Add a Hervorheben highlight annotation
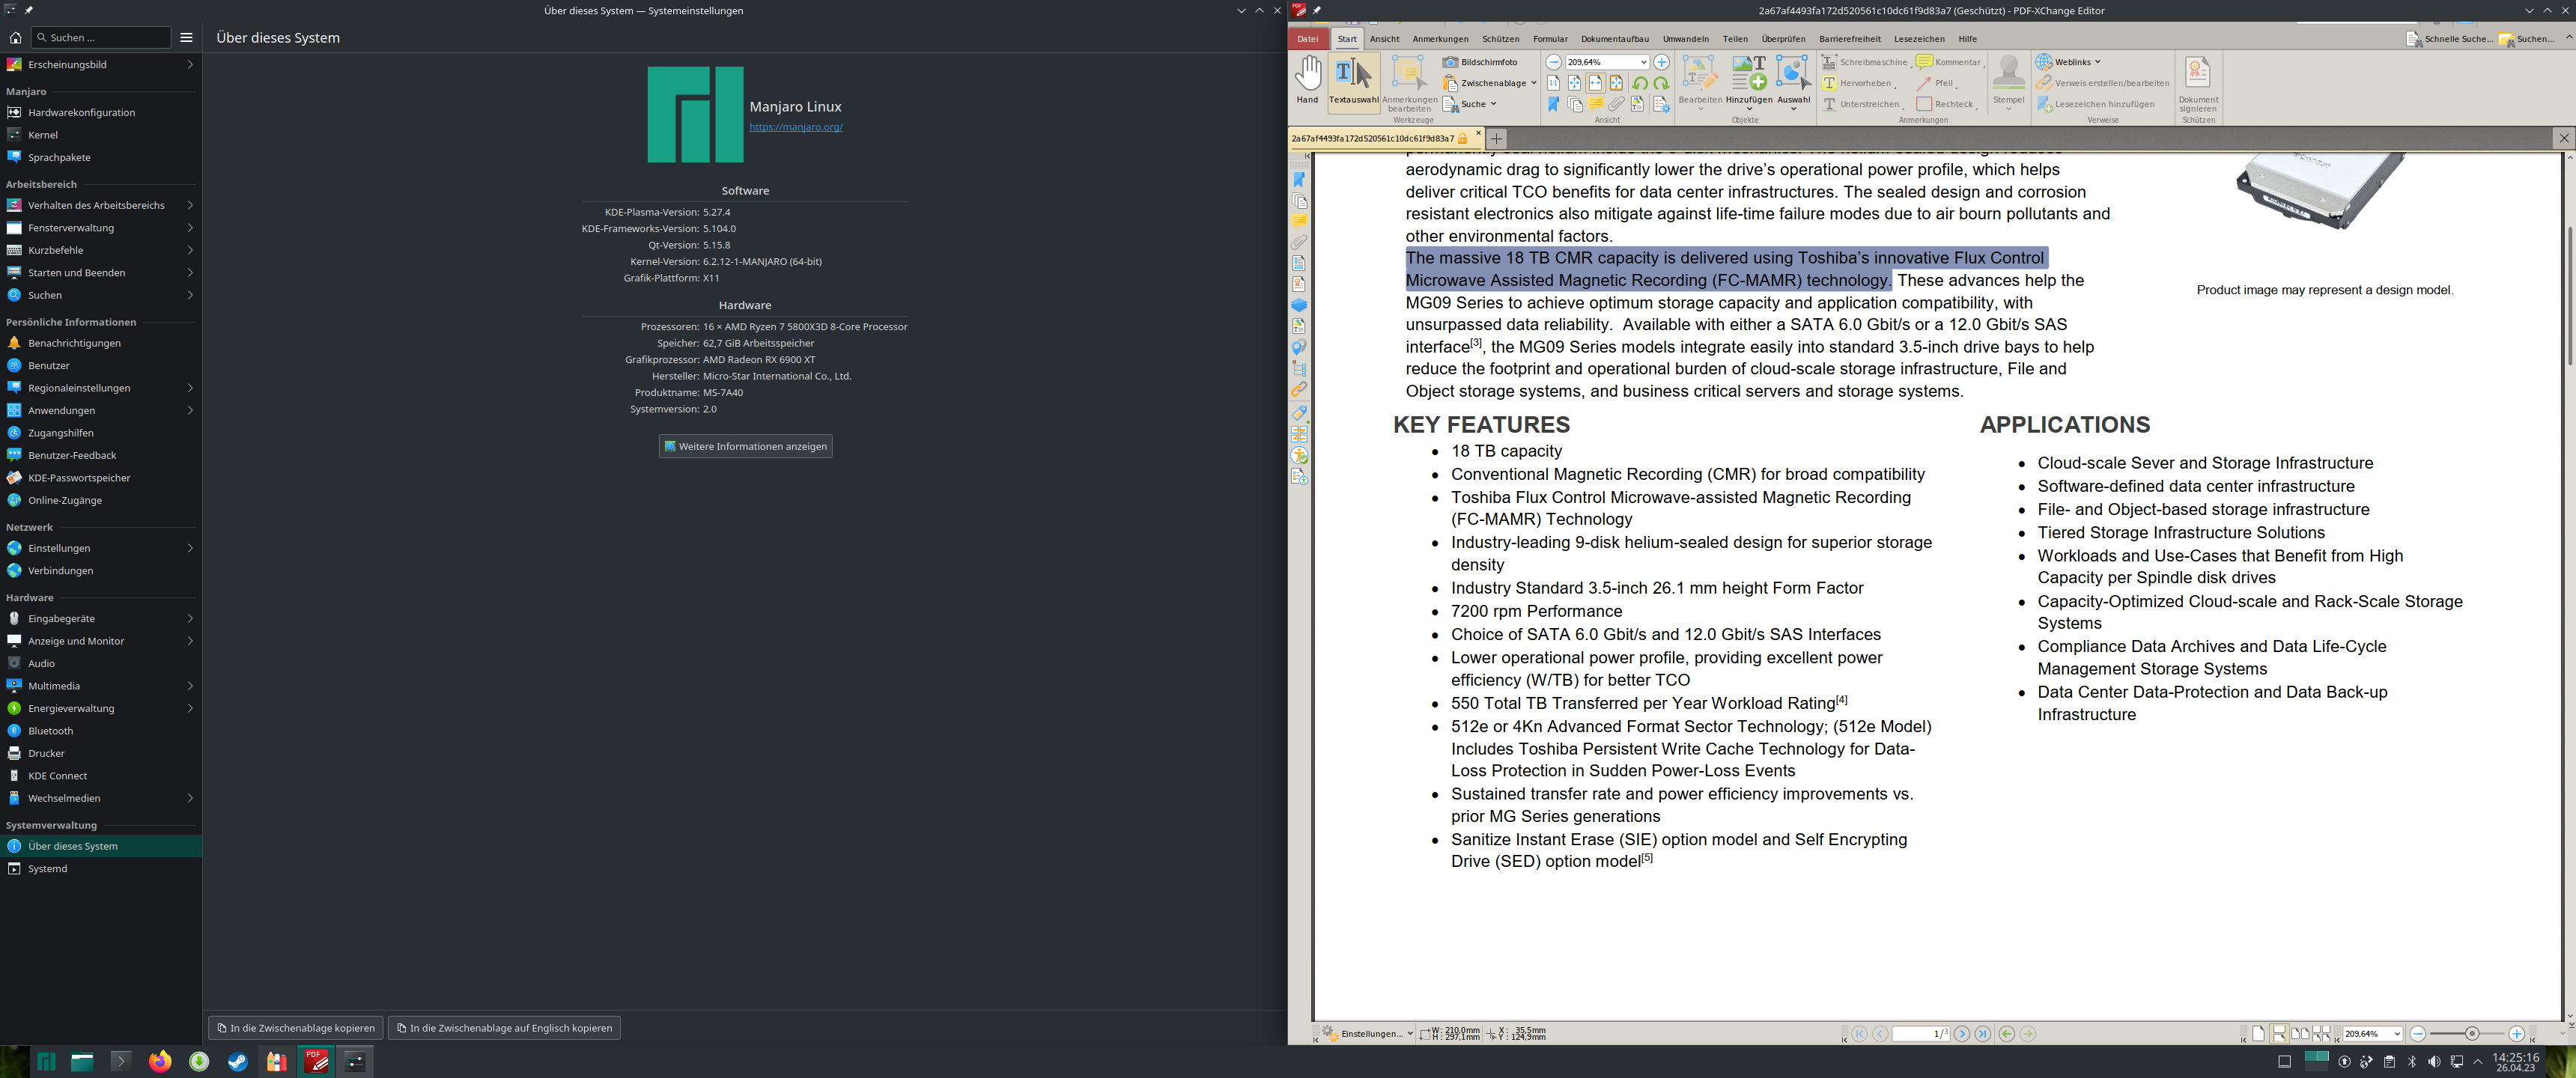This screenshot has height=1078, width=2576. point(1862,83)
